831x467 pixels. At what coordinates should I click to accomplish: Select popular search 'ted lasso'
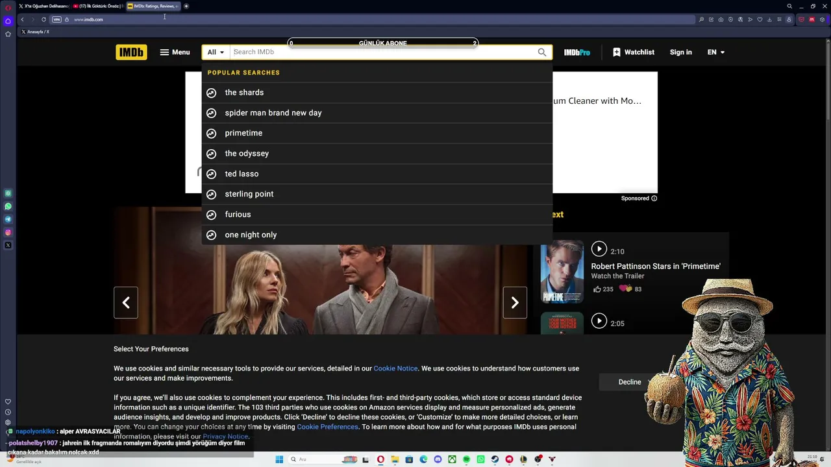click(377, 174)
